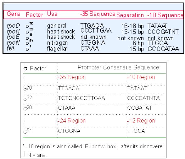Click the Gene column header

coord(14,14)
